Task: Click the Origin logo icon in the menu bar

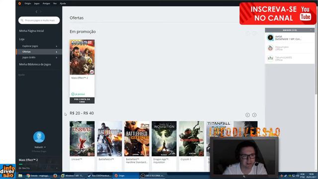Action: pos(20,3)
